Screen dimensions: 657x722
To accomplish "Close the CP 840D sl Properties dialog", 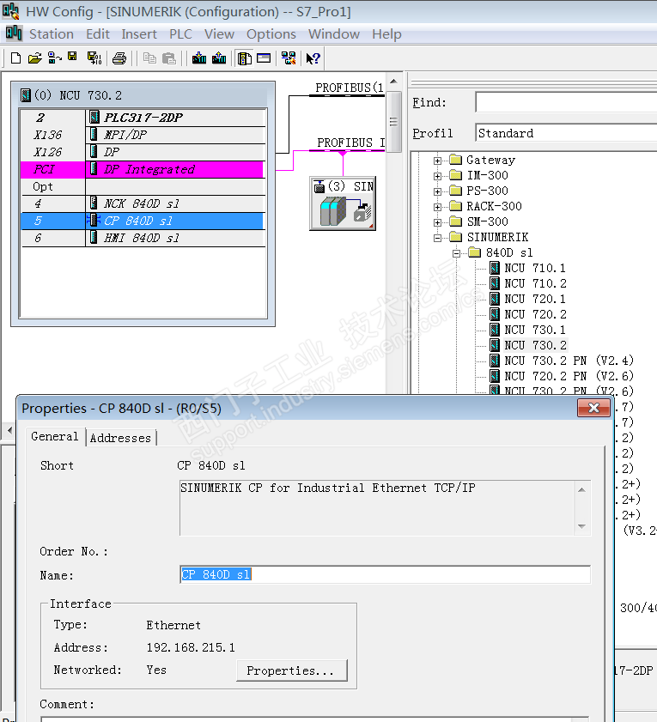I will 593,409.
